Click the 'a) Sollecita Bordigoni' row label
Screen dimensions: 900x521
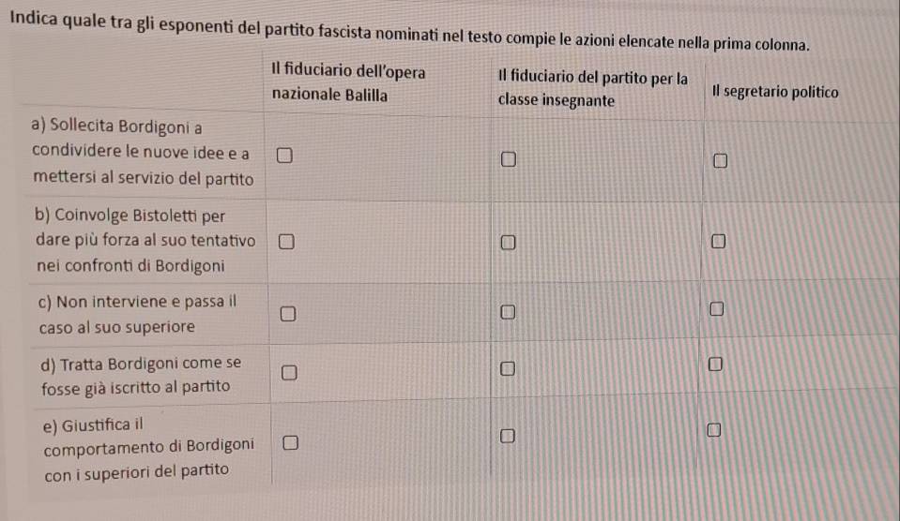143,153
